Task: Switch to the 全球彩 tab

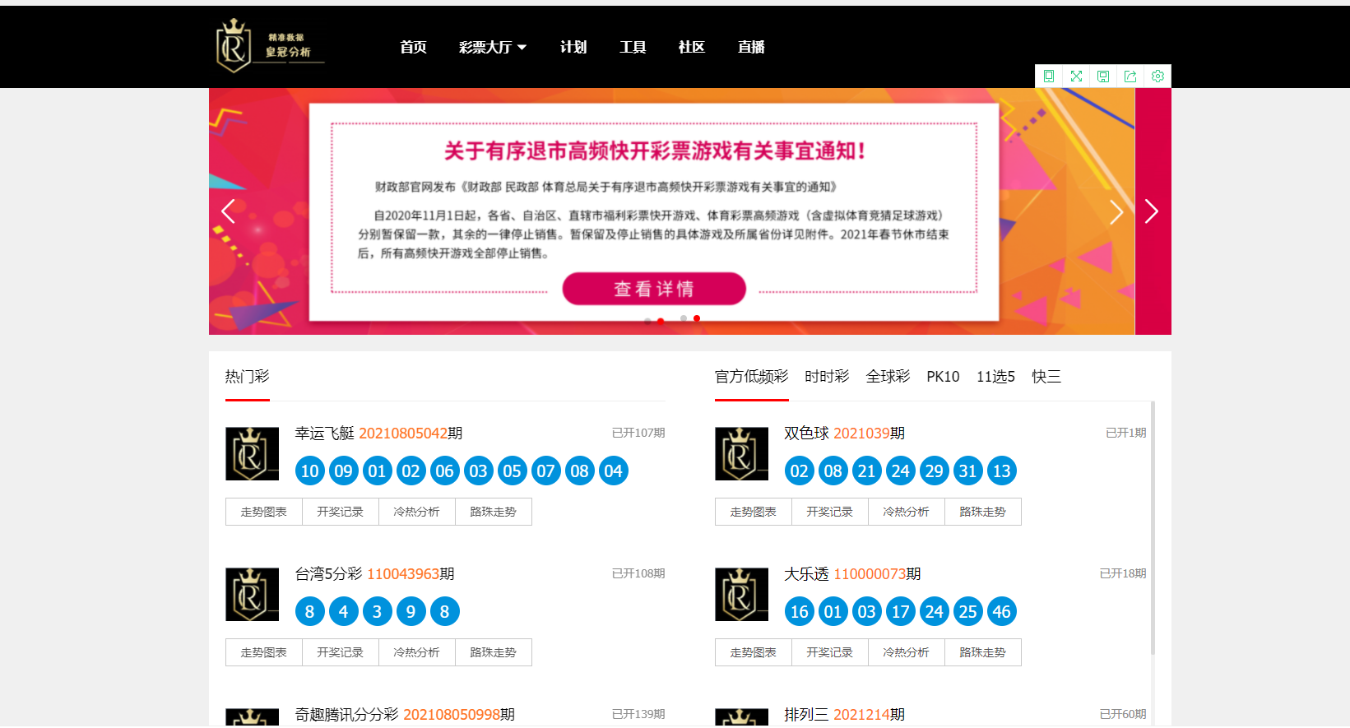Action: click(x=888, y=377)
